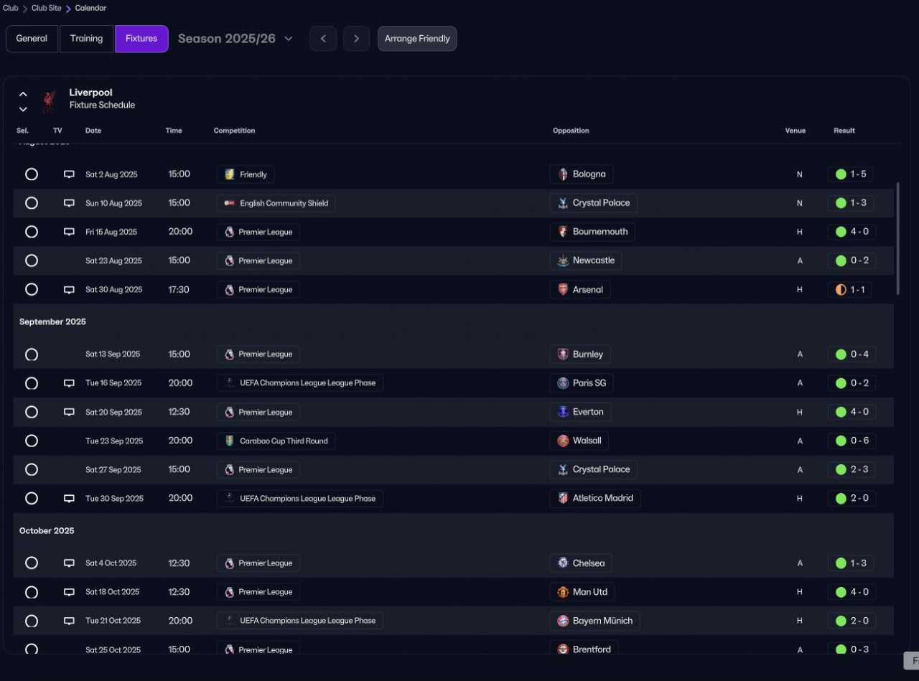Select the Walsall Carabao Cup fixture radio button
Viewport: 919px width, 681px height.
32,441
